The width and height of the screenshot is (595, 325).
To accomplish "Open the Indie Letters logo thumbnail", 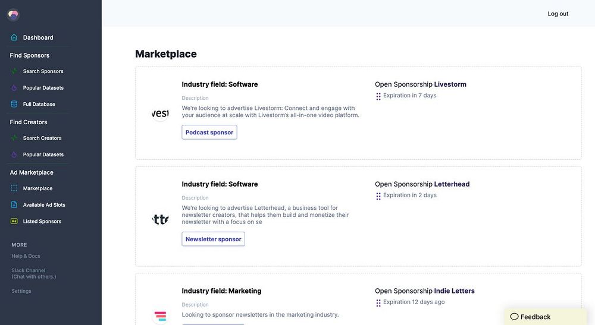I will click(160, 315).
